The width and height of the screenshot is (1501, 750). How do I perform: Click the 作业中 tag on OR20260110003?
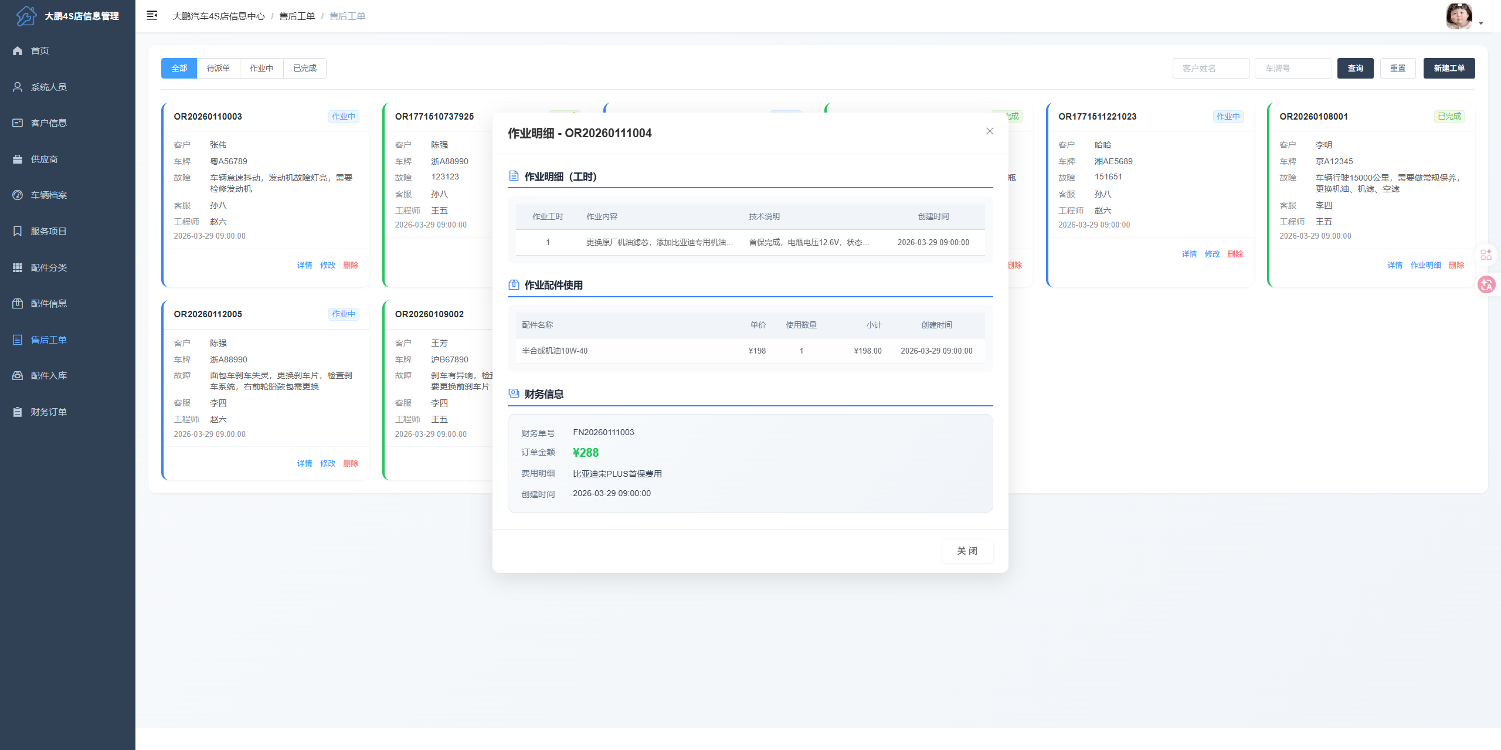[x=344, y=116]
